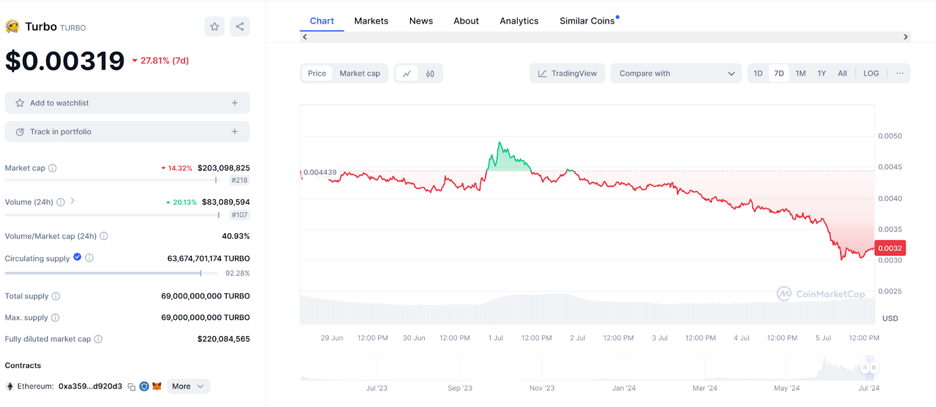Viewport: 936px width, 407px height.
Task: Switch chart to Market cap view
Action: (x=360, y=73)
